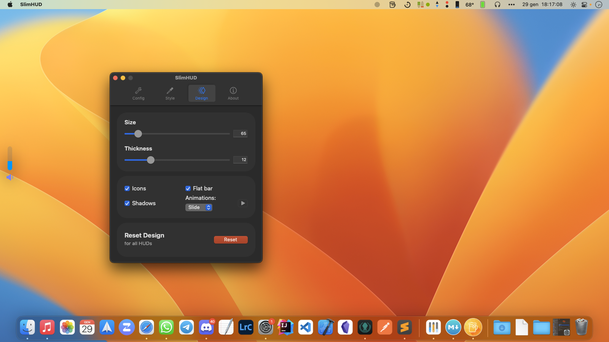
Task: Click the headphones icon in menu bar
Action: coord(497,5)
